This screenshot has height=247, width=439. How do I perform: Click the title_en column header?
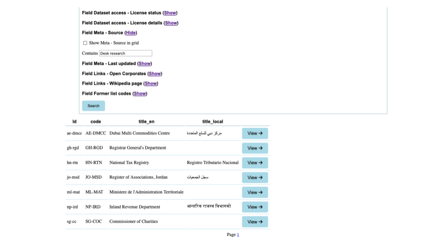pos(146,122)
